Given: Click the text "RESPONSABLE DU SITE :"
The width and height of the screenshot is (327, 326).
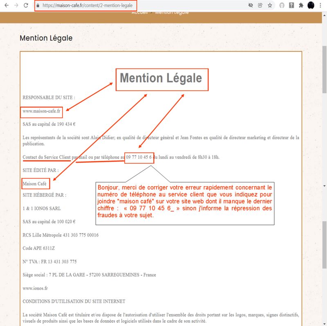Looking at the screenshot, I should click(49, 98).
